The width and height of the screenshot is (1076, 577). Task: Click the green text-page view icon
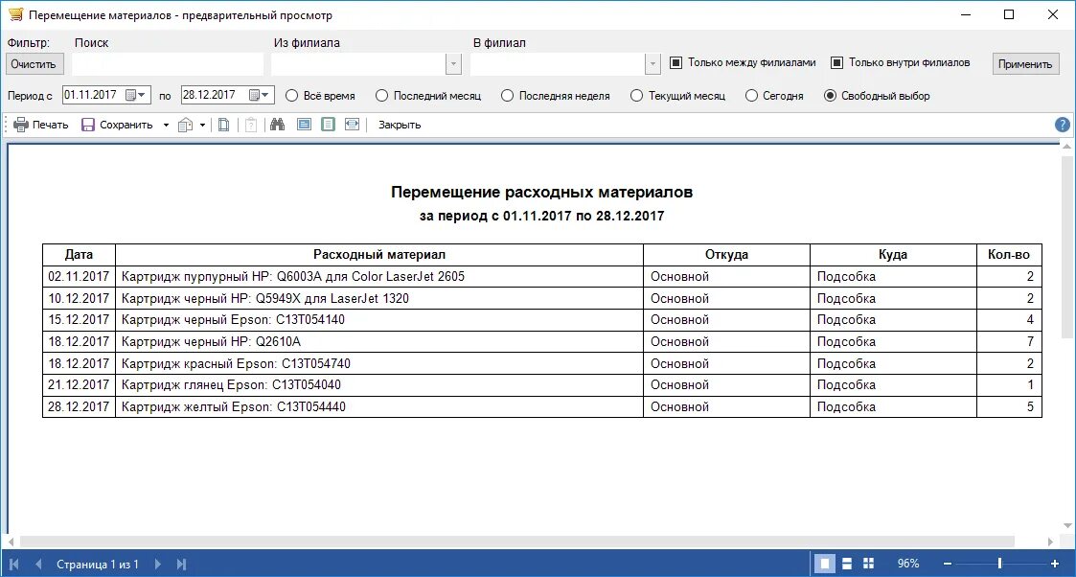tap(328, 125)
